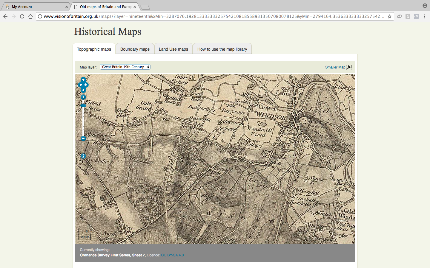The image size is (430, 268).
Task: Zoom out with the minus button
Action: [83, 138]
